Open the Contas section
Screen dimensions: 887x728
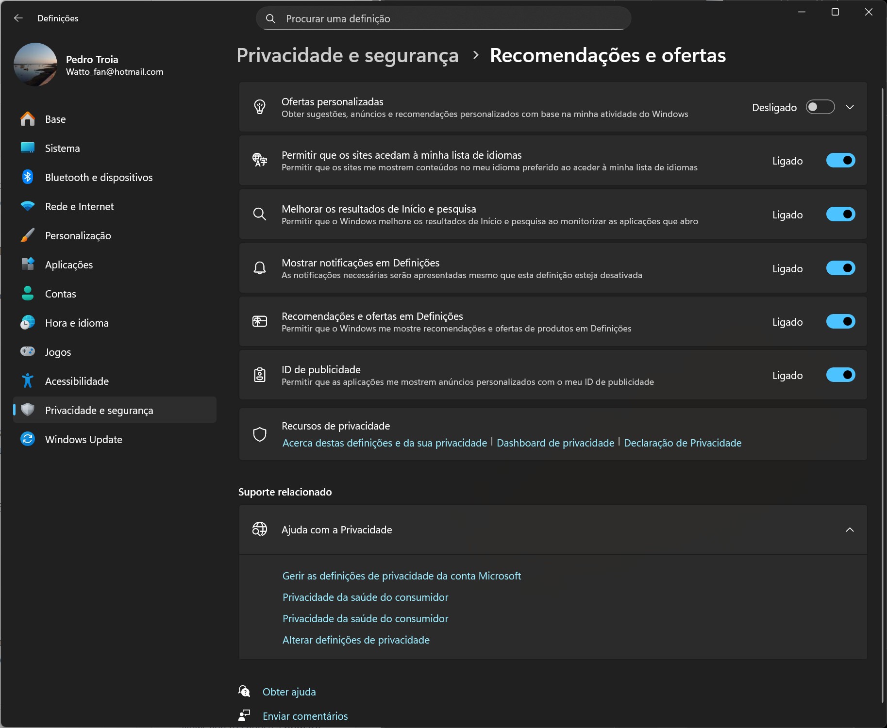point(60,294)
